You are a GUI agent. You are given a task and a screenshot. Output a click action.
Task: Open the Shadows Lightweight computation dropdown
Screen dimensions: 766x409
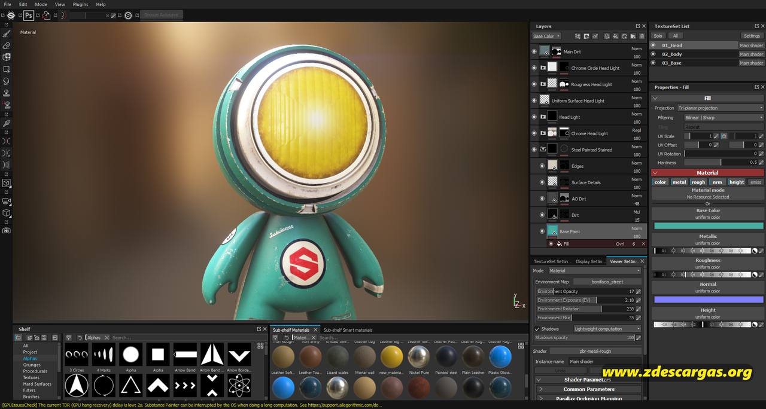tap(607, 329)
